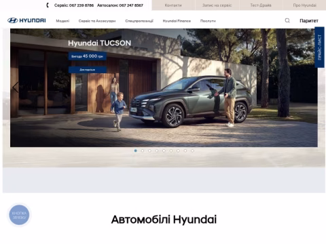Click the Дізнатися більше button

click(88, 70)
